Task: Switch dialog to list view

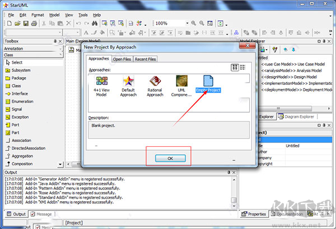Action: pos(244,68)
